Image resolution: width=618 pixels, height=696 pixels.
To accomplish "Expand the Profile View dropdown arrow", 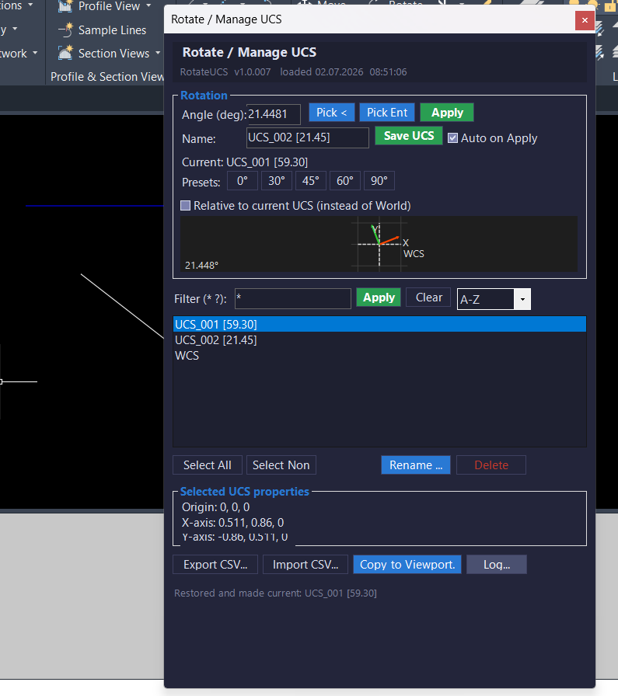I will pos(148,5).
